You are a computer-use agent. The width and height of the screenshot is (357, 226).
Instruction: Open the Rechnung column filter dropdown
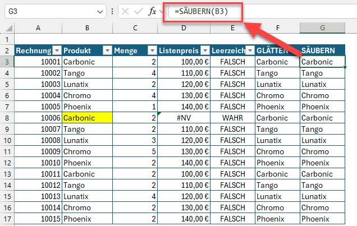(x=56, y=51)
